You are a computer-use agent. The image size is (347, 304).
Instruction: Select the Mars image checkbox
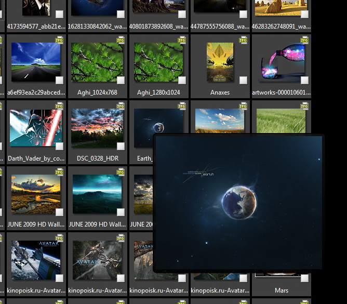point(304,278)
